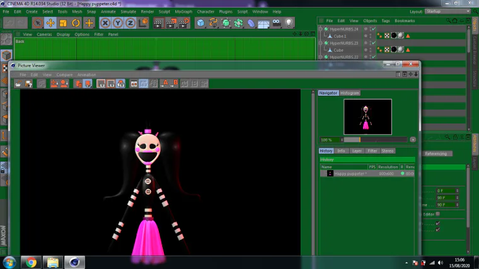Screen dimensions: 479x269
Task: Select Happy puppeter history entry
Action: coord(367,173)
